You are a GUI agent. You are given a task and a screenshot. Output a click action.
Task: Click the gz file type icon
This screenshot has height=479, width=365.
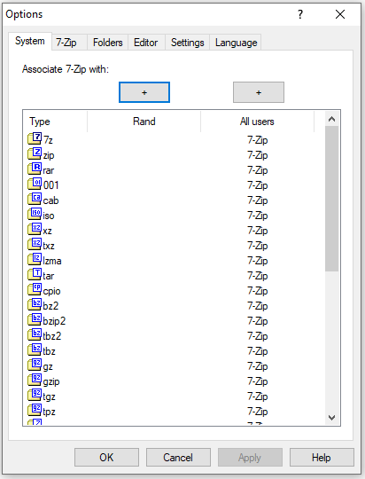click(x=35, y=365)
